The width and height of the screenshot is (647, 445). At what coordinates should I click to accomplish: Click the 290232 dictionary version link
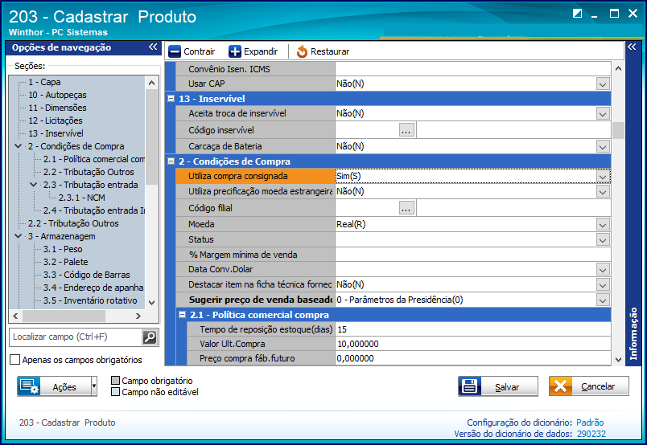(x=591, y=434)
